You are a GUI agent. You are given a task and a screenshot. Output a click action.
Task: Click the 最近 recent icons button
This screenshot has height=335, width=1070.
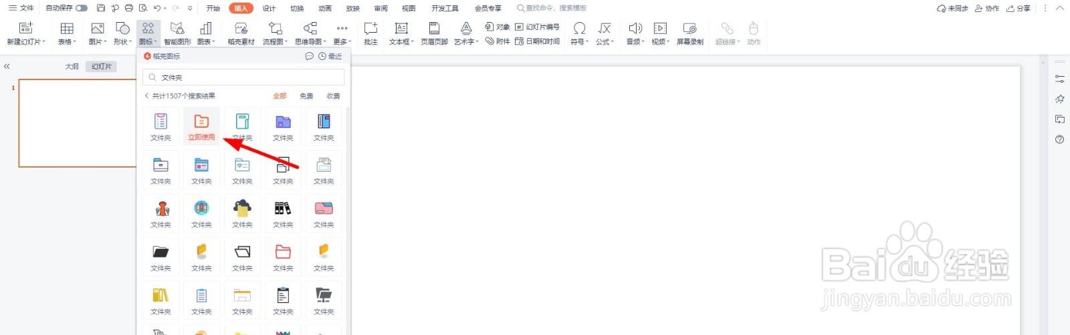pyautogui.click(x=330, y=56)
